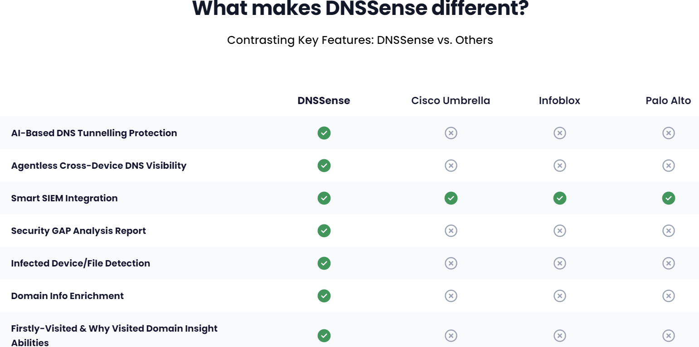Click Palo Alto green check for Smart SIEM Integration
This screenshot has height=347, width=699.
(669, 198)
